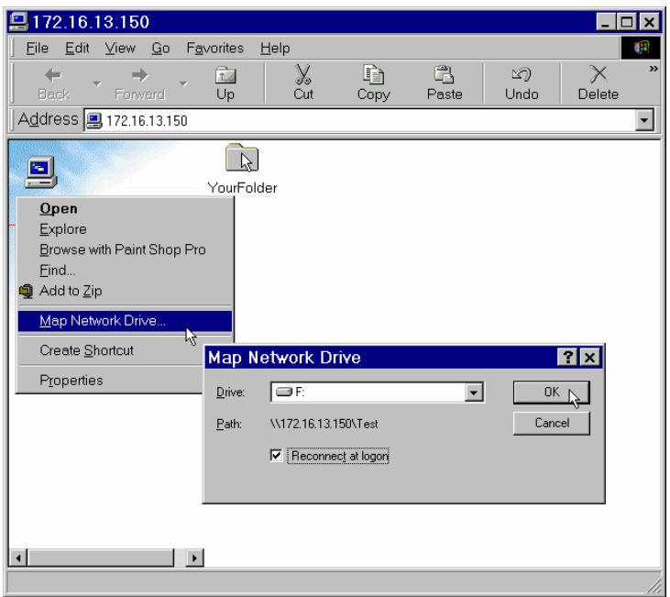
Task: Click the Copy toolbar icon
Action: (373, 75)
